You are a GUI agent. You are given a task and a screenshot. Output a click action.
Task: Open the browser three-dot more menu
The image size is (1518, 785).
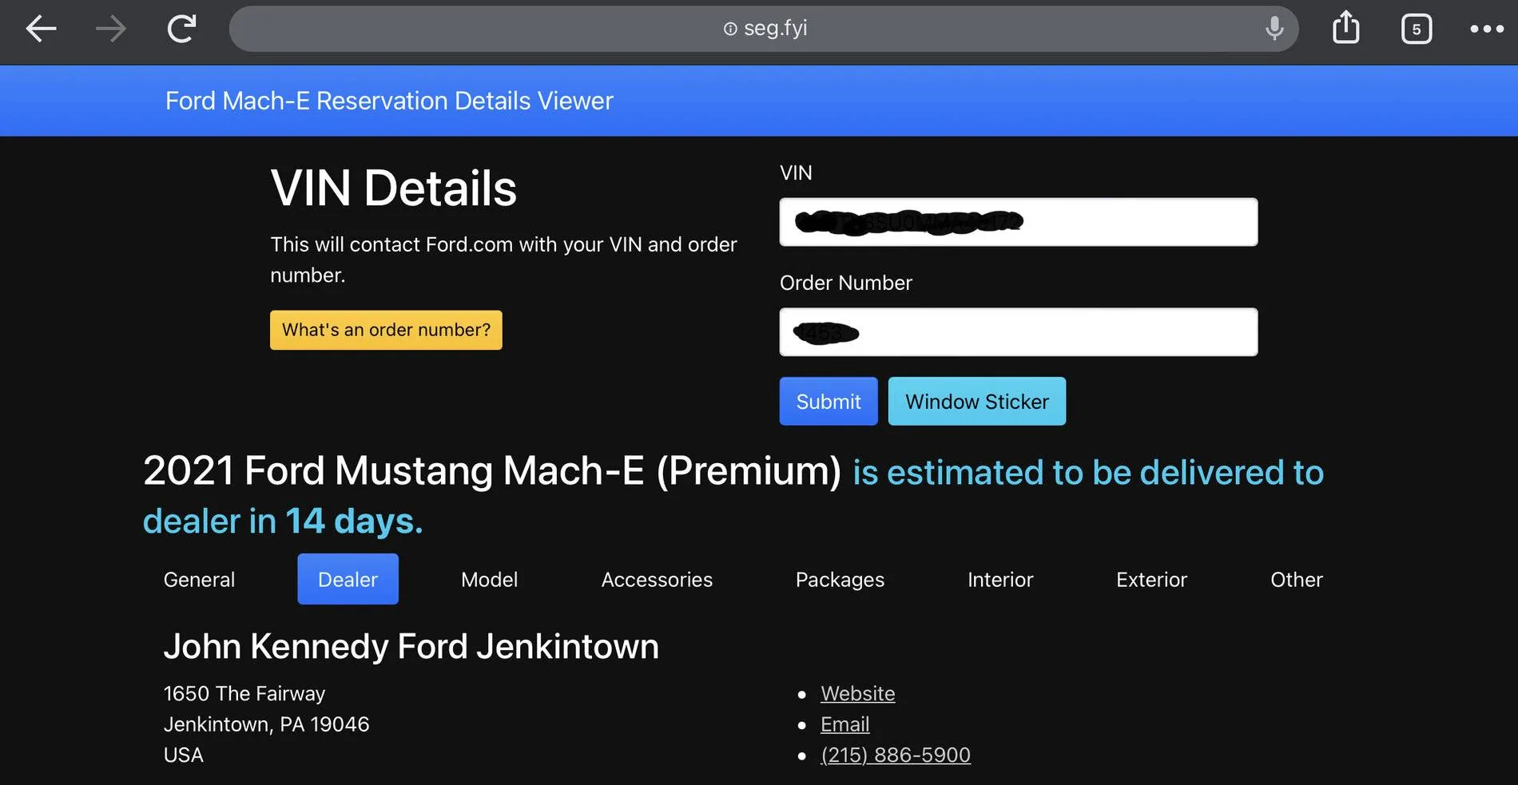(x=1487, y=29)
